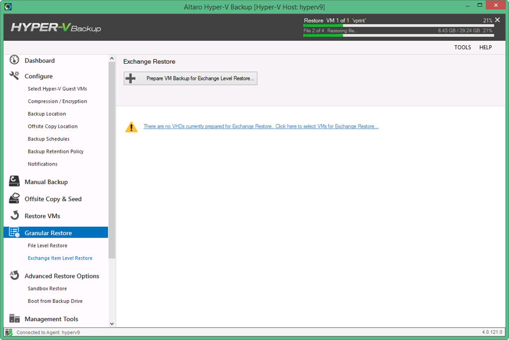Open Exchange Item Level Restore
The image size is (509, 340).
[60, 258]
